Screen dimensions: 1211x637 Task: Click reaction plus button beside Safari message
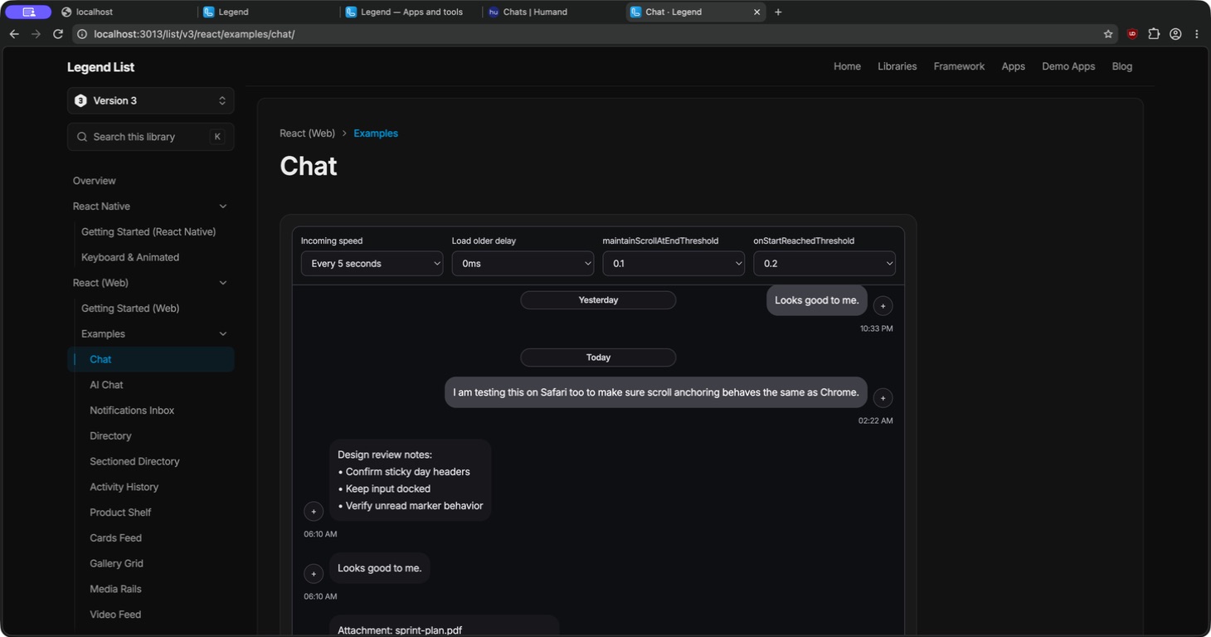(883, 398)
